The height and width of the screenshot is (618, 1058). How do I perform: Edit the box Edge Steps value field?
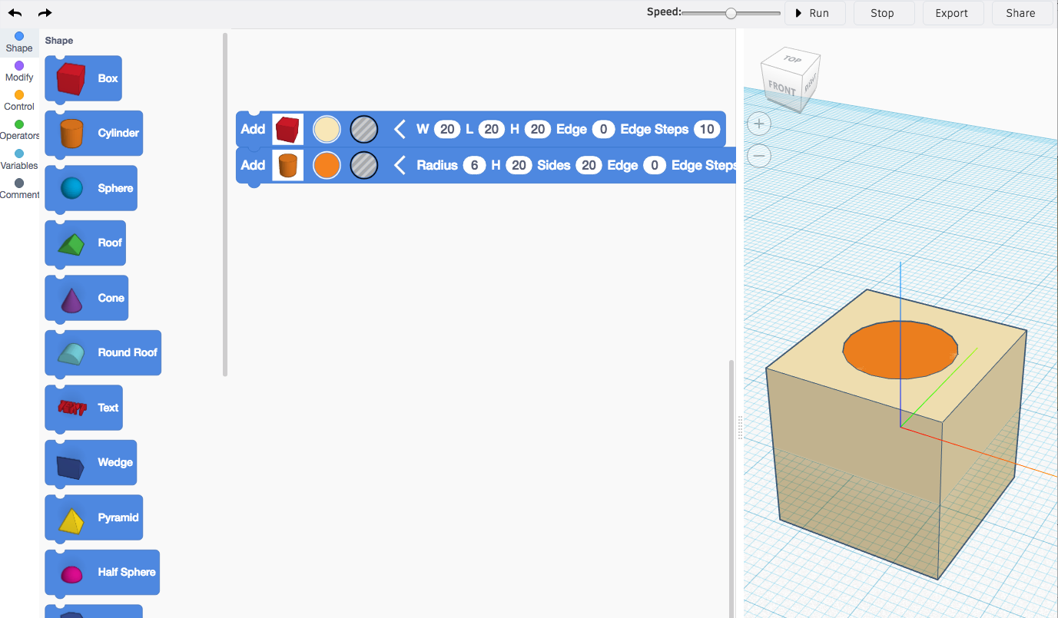pos(706,129)
